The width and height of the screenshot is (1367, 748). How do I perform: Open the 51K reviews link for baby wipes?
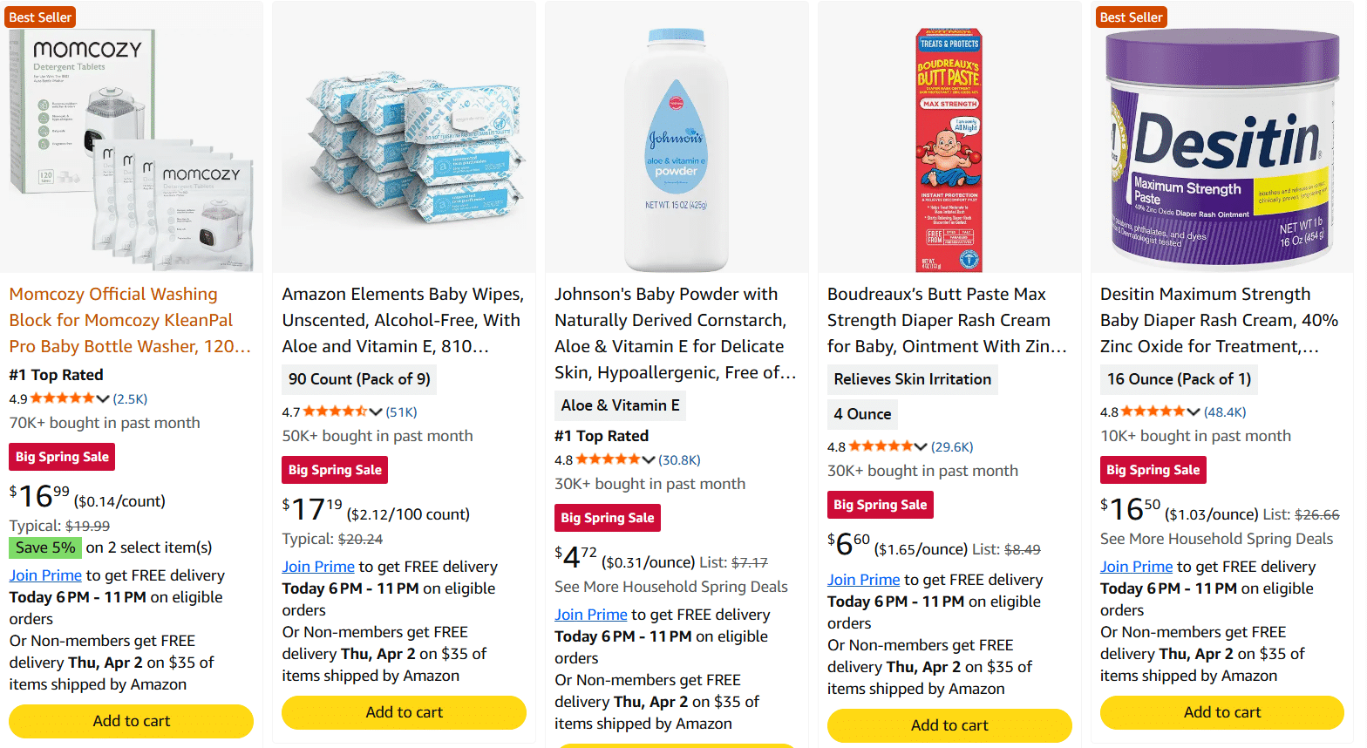[401, 412]
